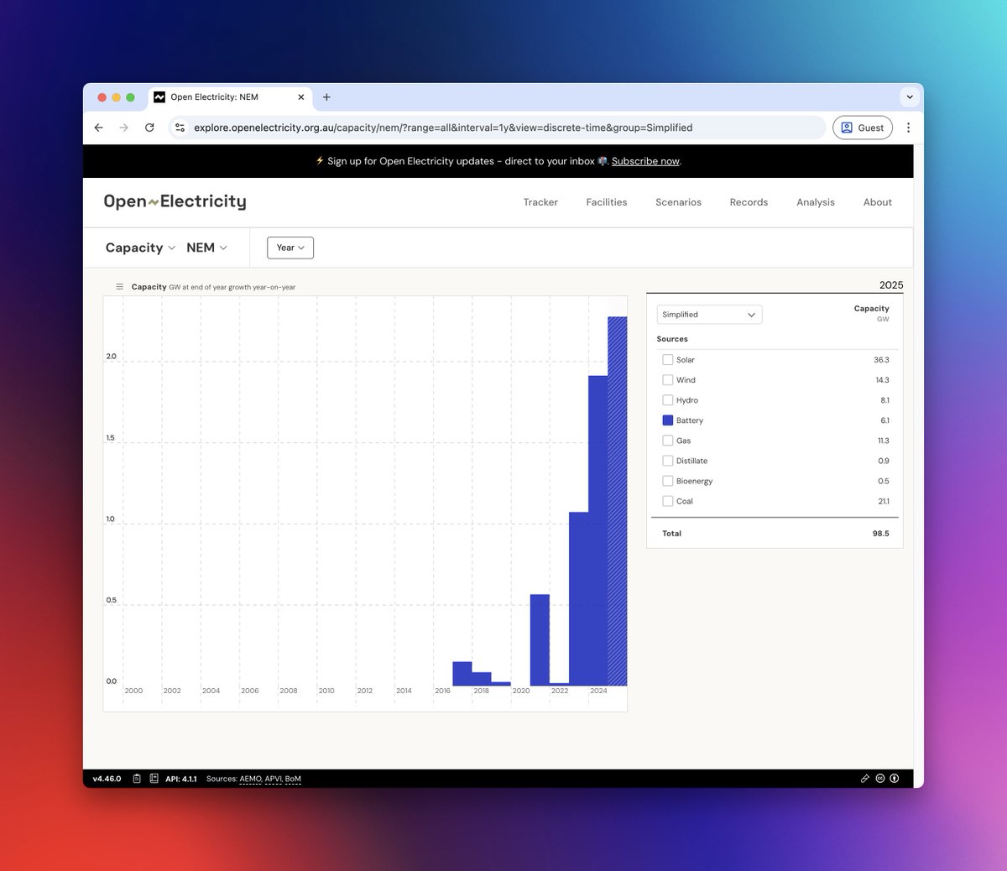Open the Capacity view dropdown

(x=140, y=248)
